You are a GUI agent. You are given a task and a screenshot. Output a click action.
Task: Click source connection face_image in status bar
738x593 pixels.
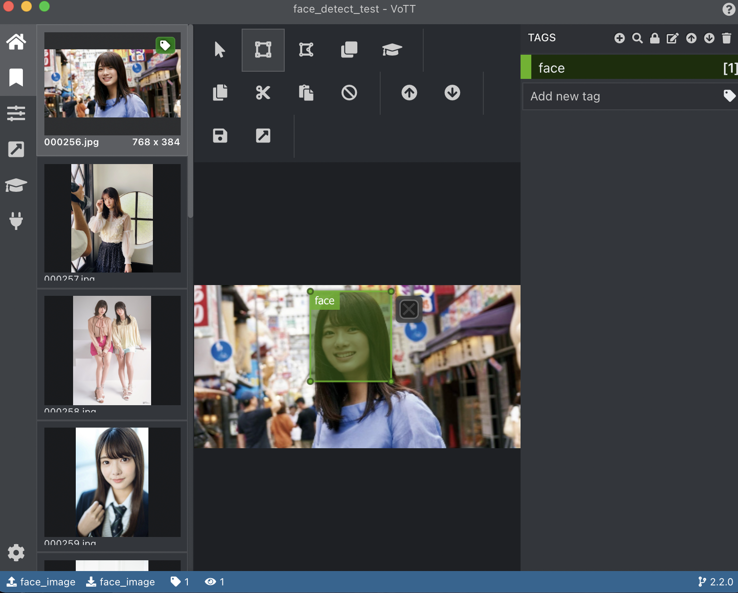41,582
